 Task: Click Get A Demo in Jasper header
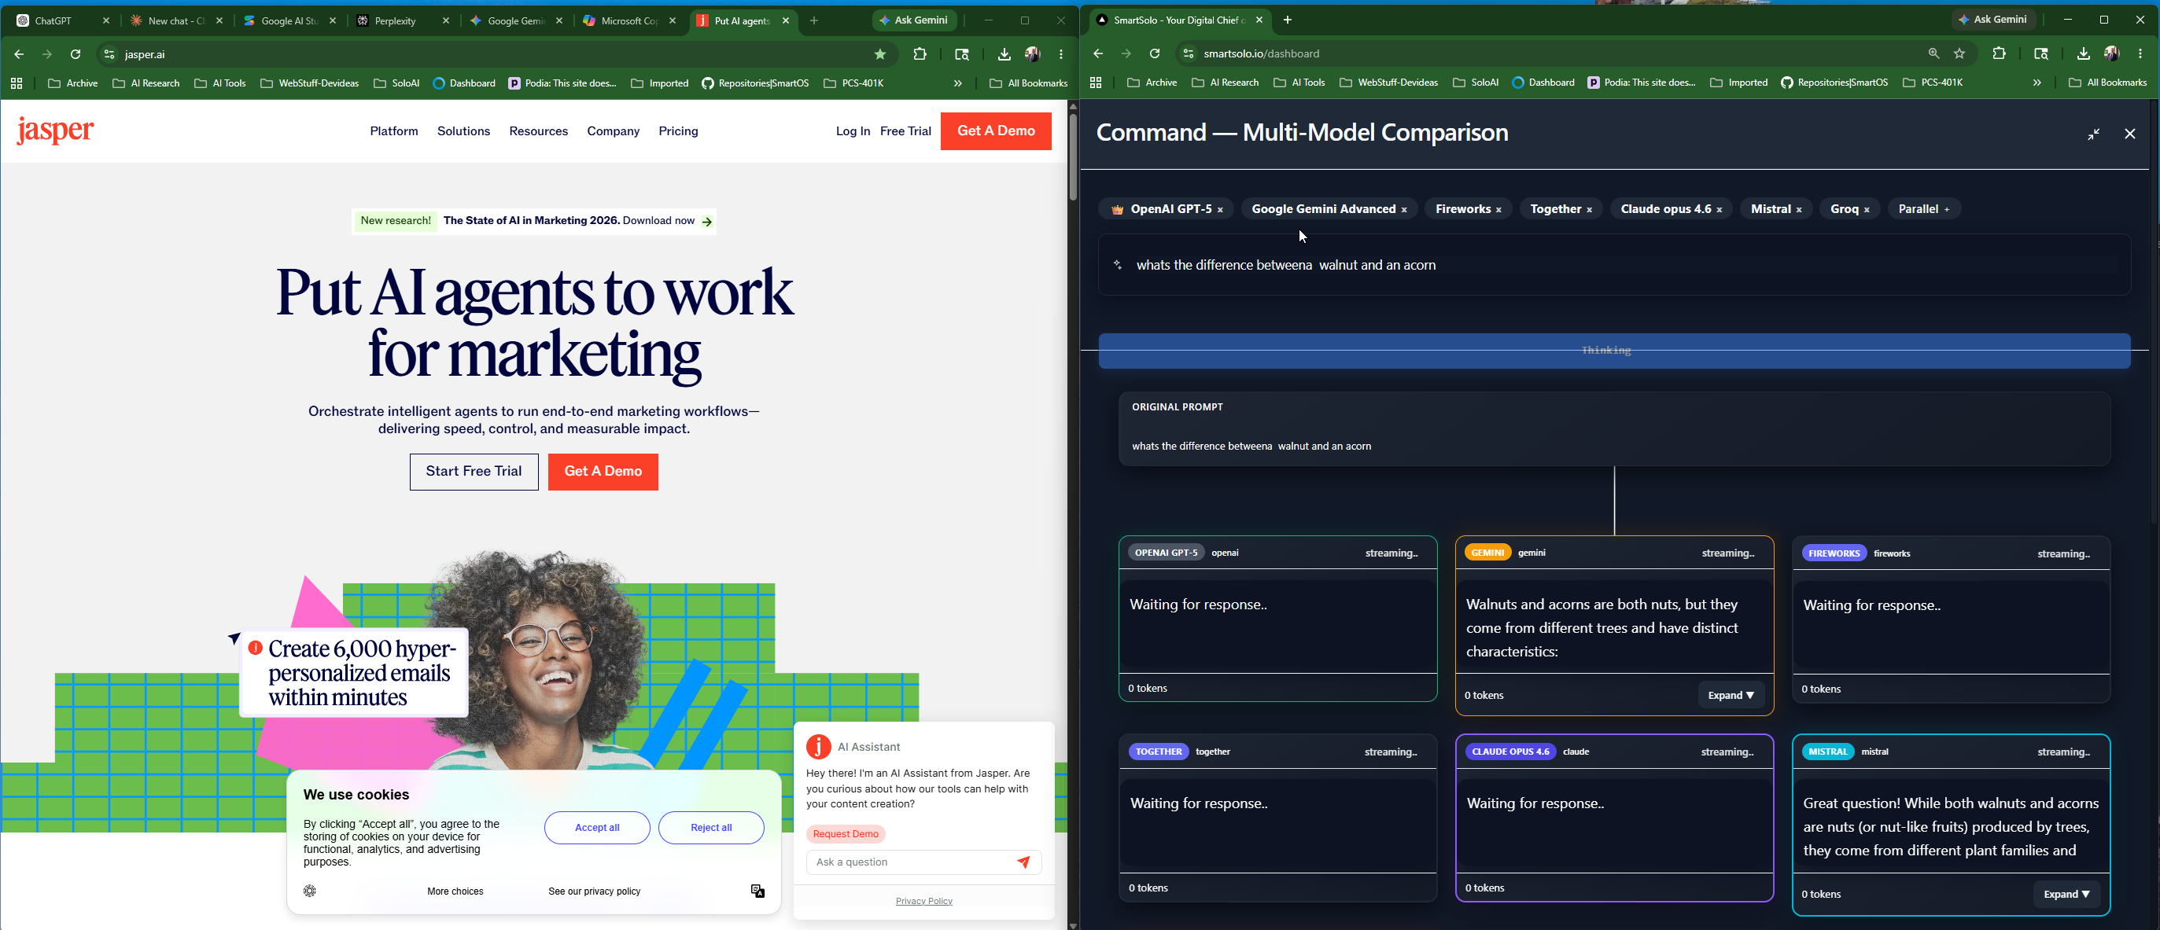pos(996,131)
